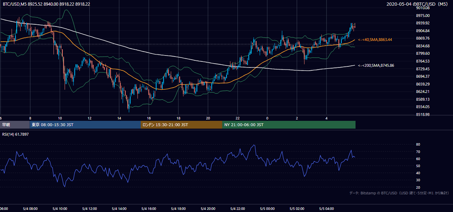Click the hour 22 tick under price chart
The width and height of the screenshot is (453, 212).
pyautogui.click(x=237, y=118)
